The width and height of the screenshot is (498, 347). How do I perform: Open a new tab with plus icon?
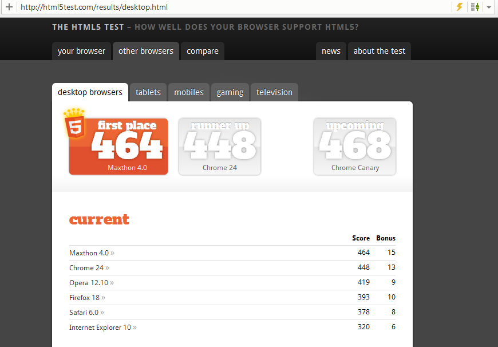click(x=9, y=7)
